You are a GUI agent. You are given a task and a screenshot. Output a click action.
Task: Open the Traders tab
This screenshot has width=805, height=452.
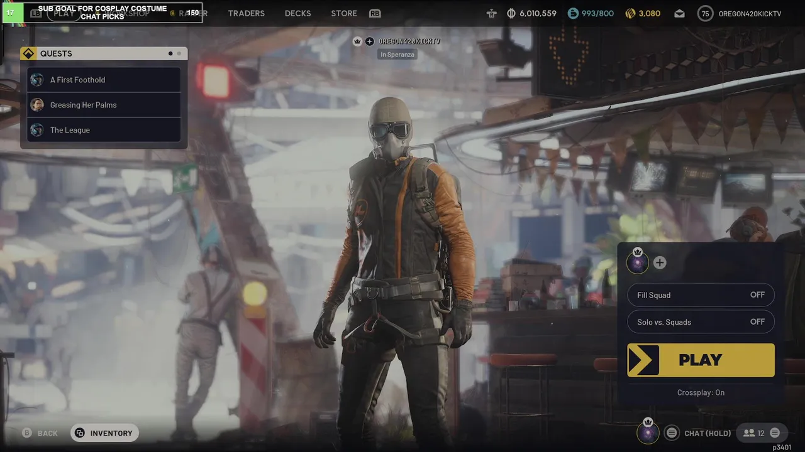(246, 13)
